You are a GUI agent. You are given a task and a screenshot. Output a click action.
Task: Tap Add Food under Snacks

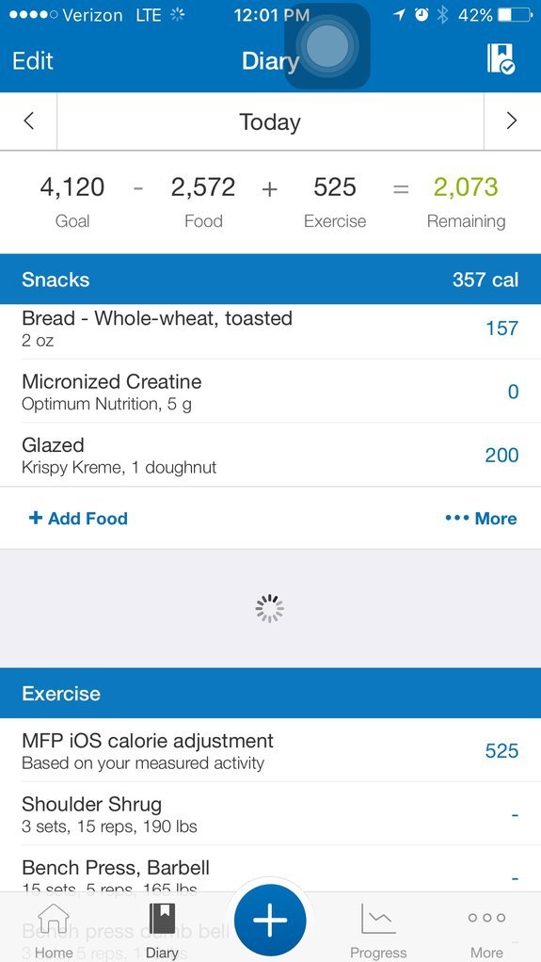78,519
